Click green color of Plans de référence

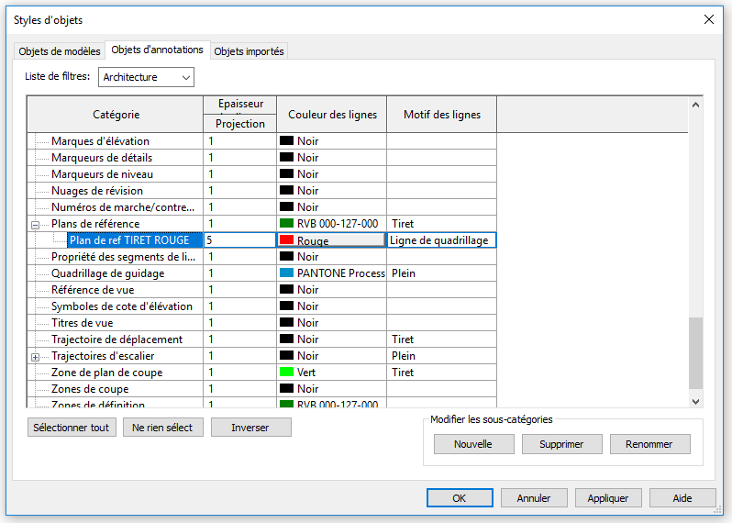[331, 224]
